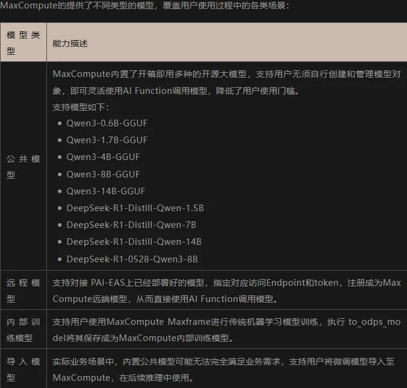Click DeepSeek-R1-Distill-Qwen-7B entry
407x388 pixels.
[131, 225]
